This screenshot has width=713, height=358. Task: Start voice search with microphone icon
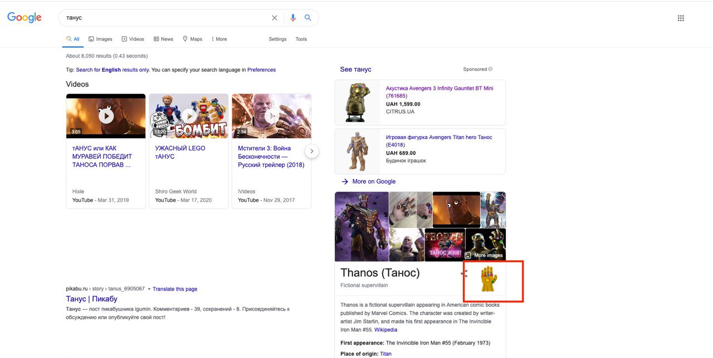tap(293, 18)
